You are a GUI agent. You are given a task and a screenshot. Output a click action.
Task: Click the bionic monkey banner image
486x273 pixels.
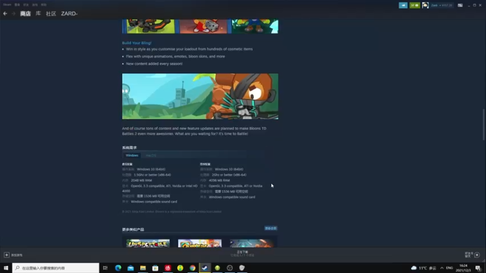(200, 96)
